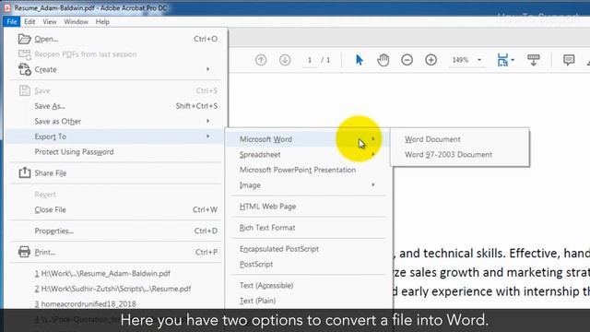Viewport: 590px width, 332px height.
Task: Click the 149% zoom value field
Action: click(x=461, y=60)
